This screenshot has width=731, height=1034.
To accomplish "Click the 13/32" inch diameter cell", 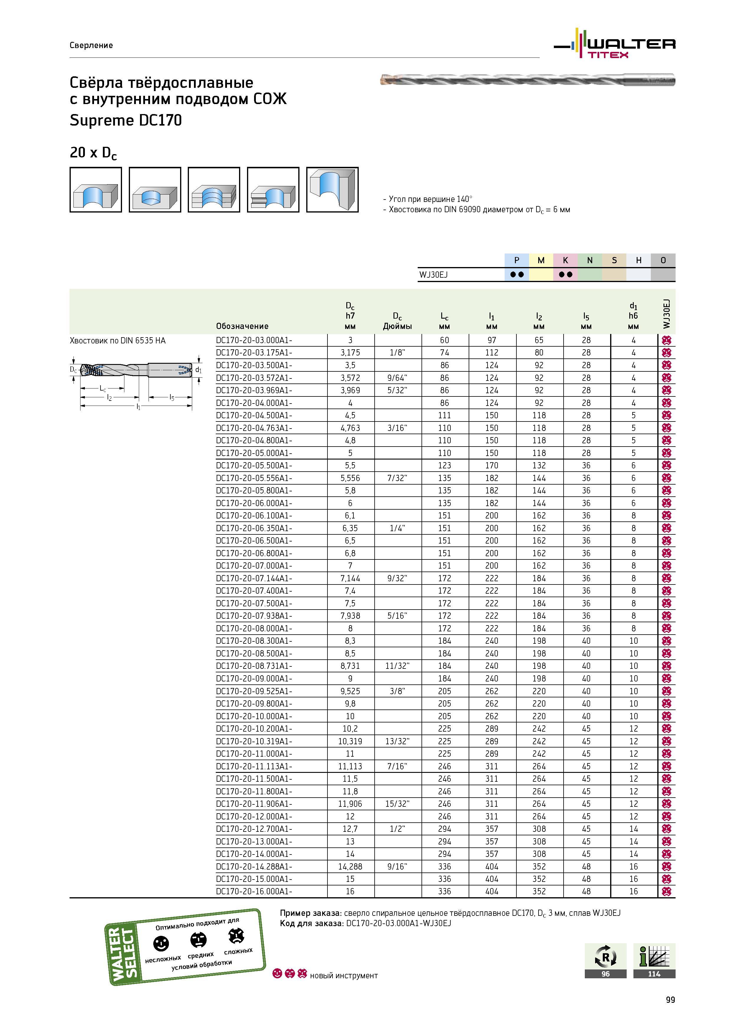I will [397, 741].
